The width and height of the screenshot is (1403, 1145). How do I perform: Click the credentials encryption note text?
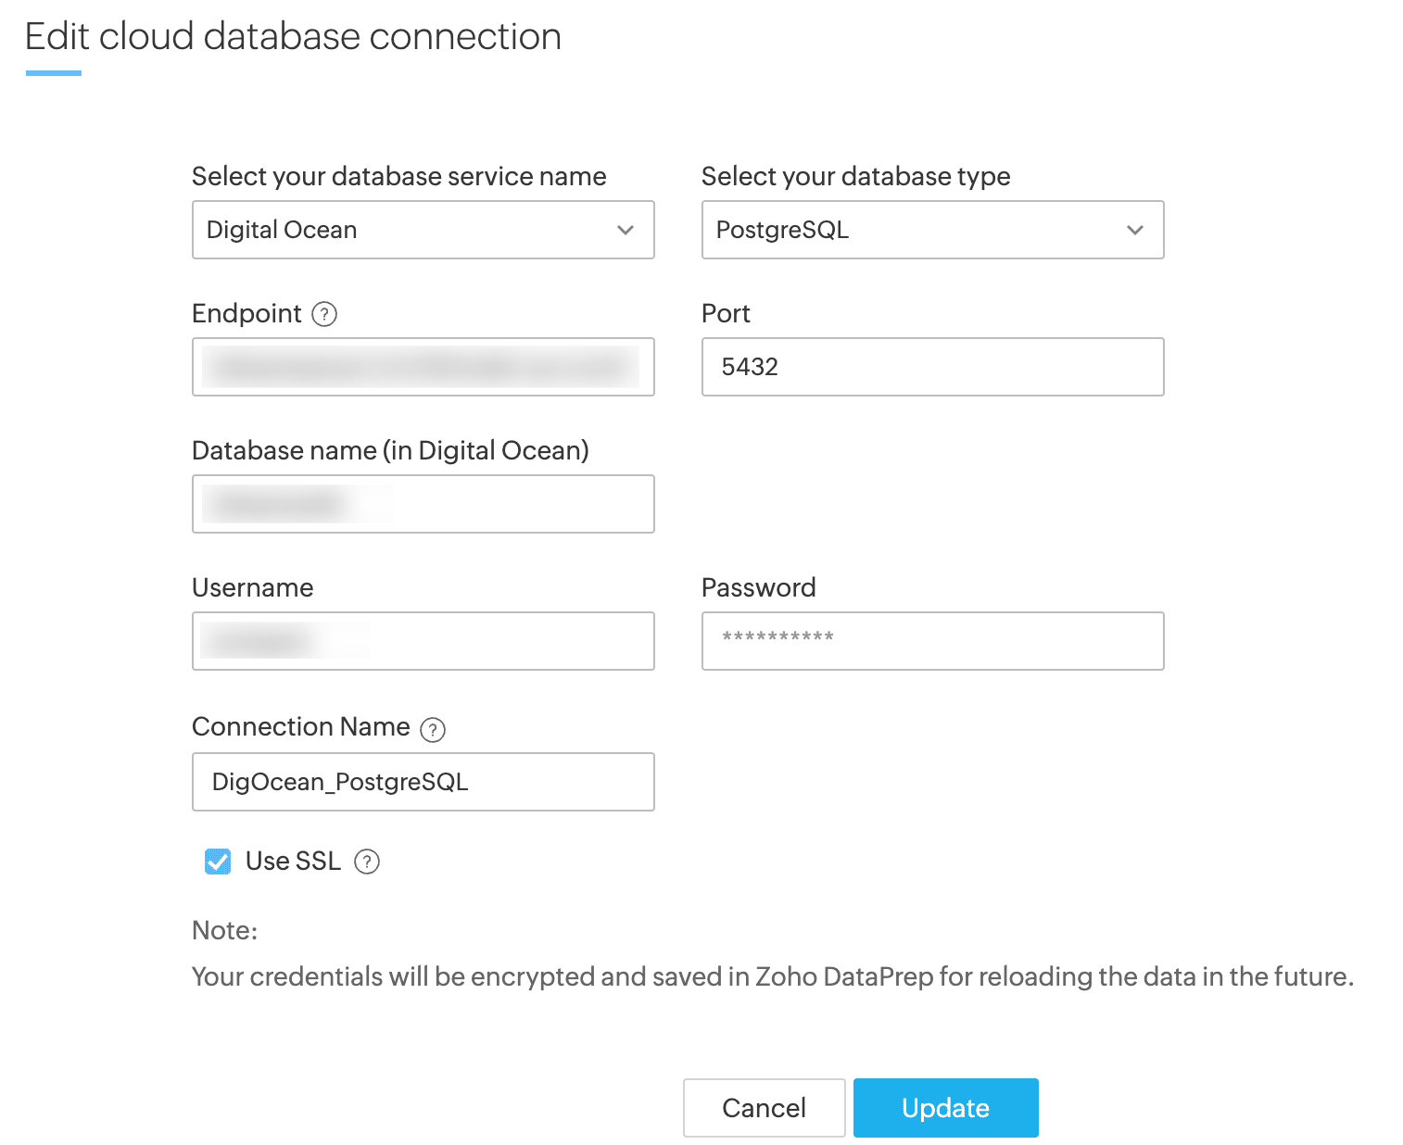click(772, 977)
